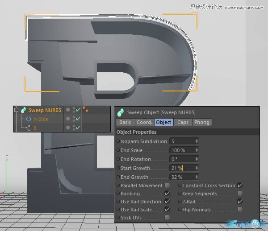Switch to the Caps tab

183,122
